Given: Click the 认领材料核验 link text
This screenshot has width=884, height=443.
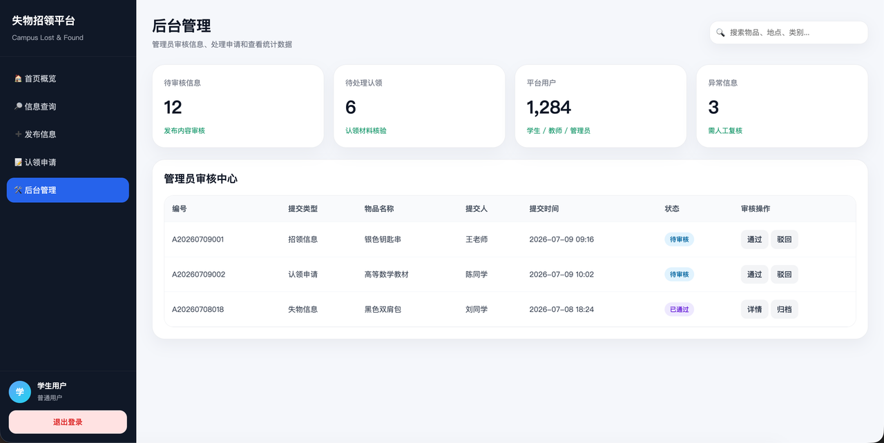Looking at the screenshot, I should click(366, 130).
